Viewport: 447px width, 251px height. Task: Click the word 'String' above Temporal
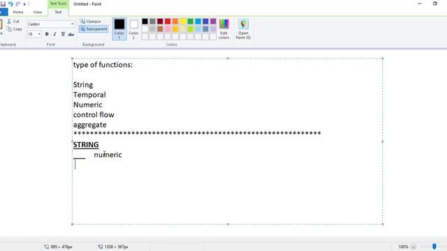point(83,85)
